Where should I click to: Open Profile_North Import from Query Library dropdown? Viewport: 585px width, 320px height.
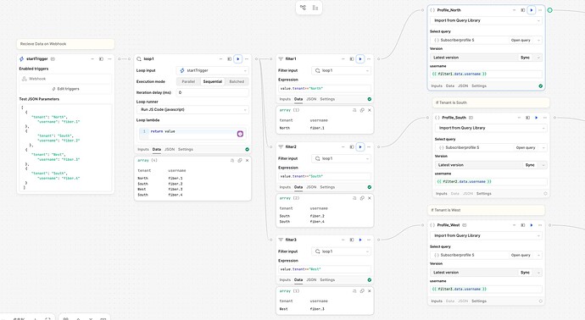coord(486,20)
